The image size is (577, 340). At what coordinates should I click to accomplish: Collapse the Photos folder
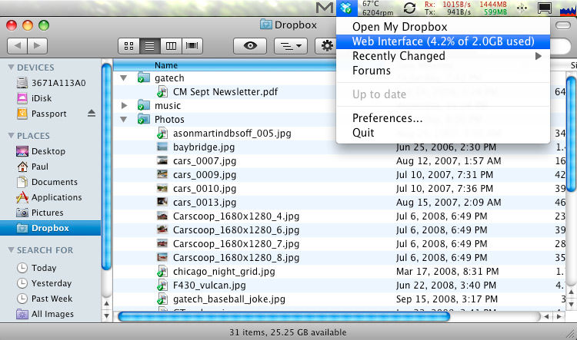124,120
